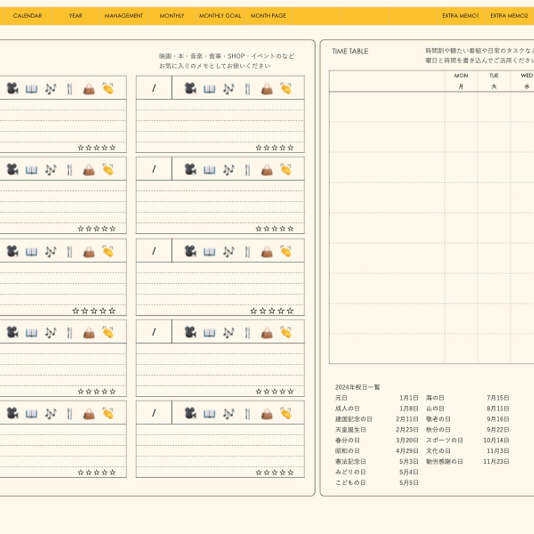
Task: Mark book icon in fourth date-slash card
Action: pos(210,333)
